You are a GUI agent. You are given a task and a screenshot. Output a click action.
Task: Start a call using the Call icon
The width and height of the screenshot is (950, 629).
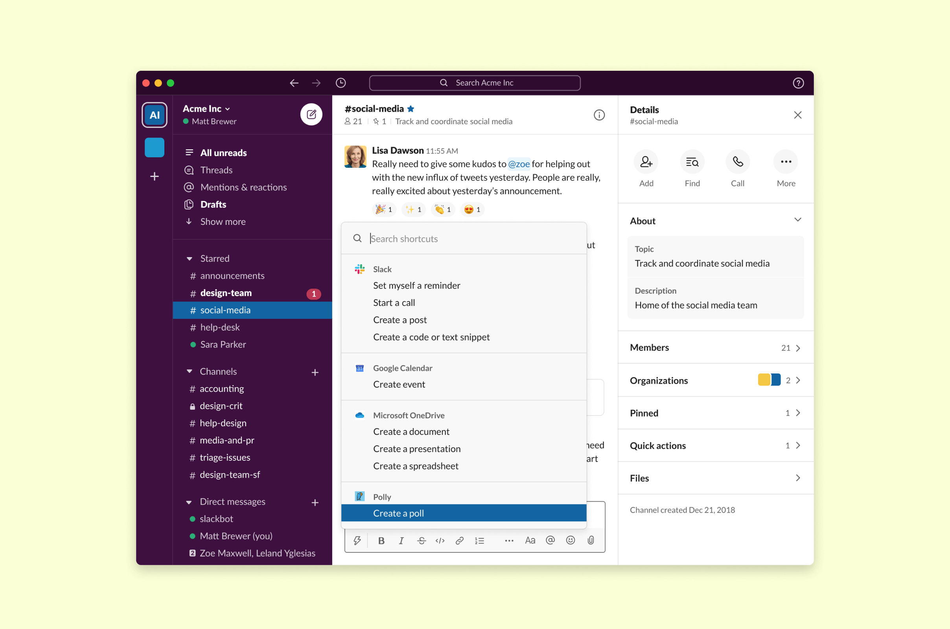tap(738, 162)
